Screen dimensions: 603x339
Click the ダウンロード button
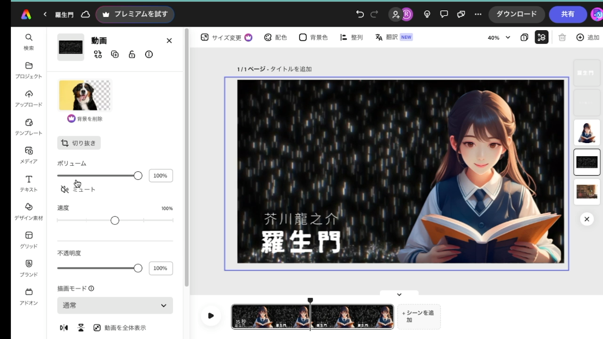516,14
